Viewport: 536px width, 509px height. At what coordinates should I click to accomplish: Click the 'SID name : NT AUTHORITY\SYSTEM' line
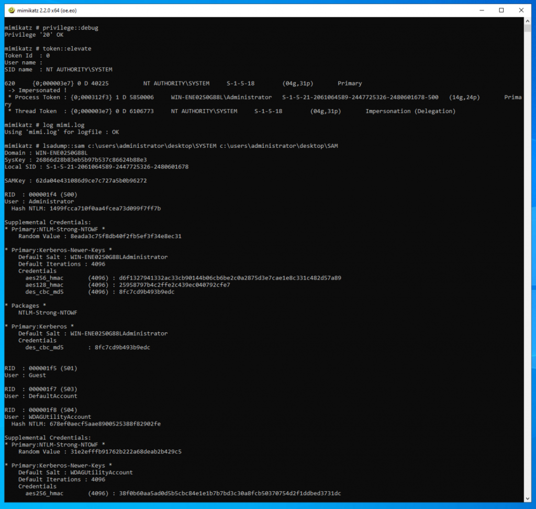[x=59, y=70]
